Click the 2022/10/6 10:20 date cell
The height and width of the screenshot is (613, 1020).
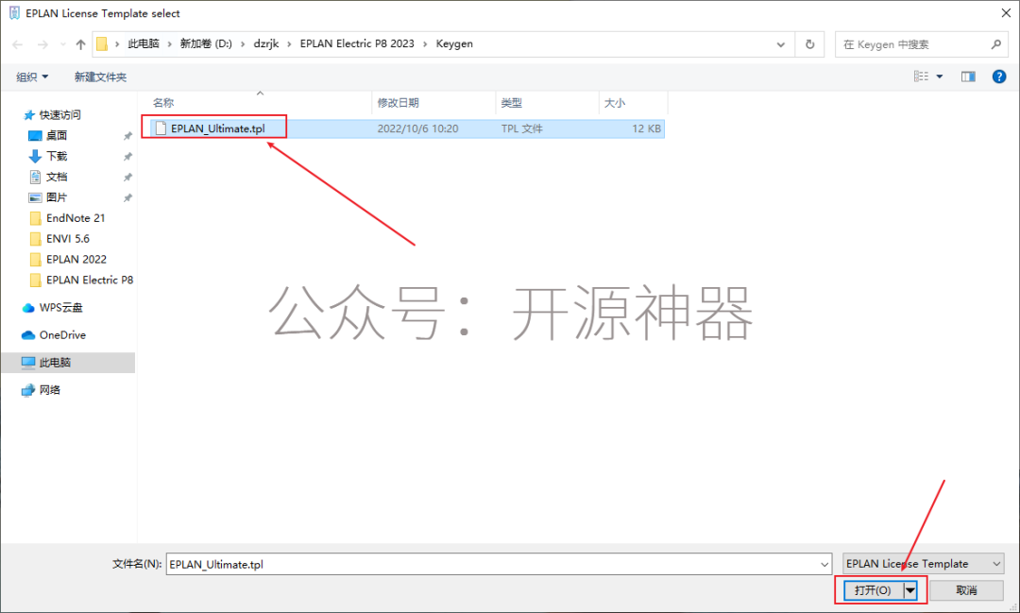pyautogui.click(x=417, y=128)
